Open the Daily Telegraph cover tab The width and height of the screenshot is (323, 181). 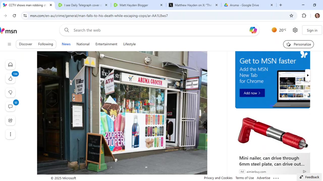tap(83, 5)
